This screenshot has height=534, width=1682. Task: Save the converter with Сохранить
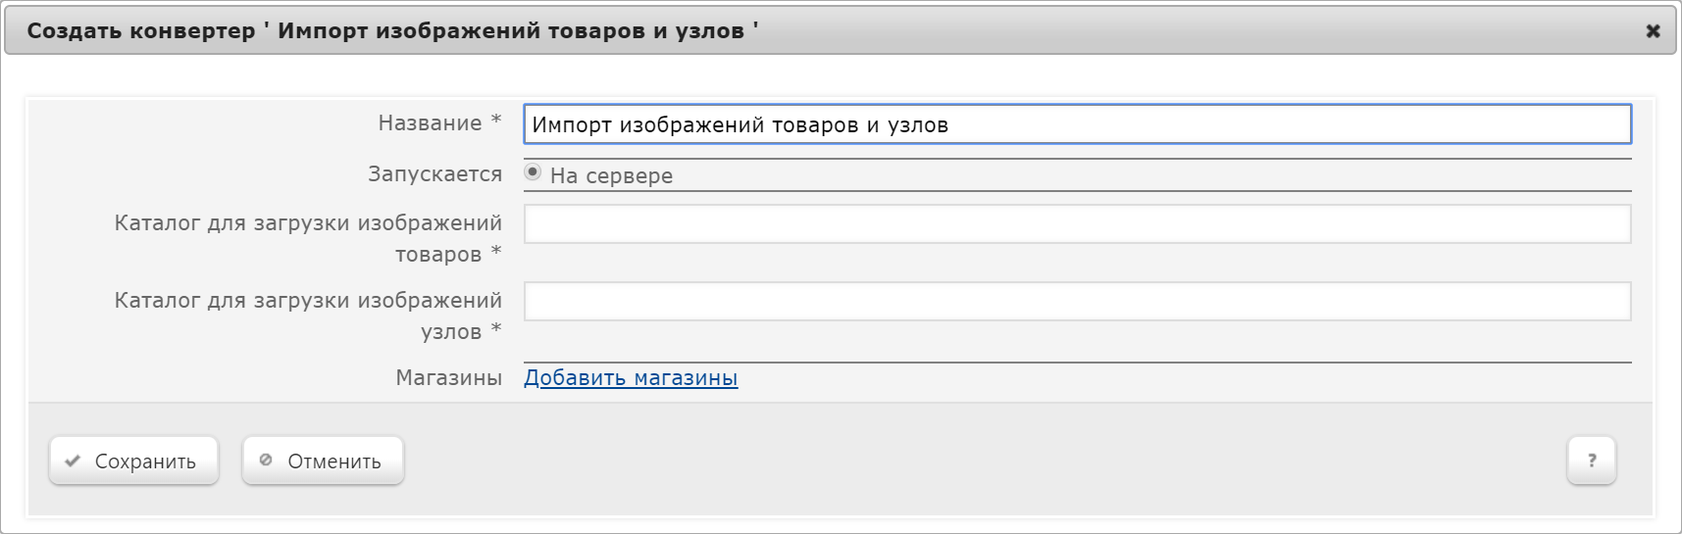133,461
